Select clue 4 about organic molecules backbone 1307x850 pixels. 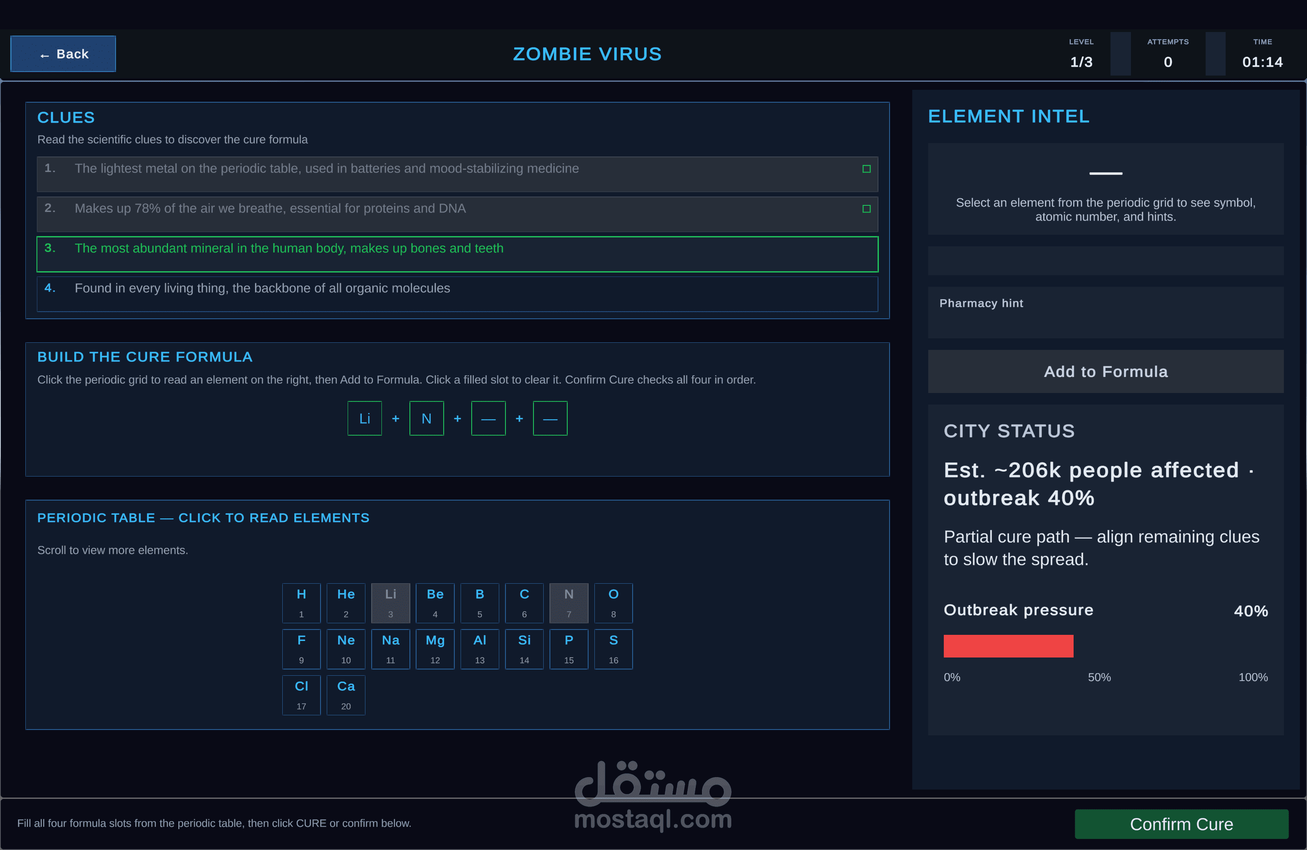(457, 294)
